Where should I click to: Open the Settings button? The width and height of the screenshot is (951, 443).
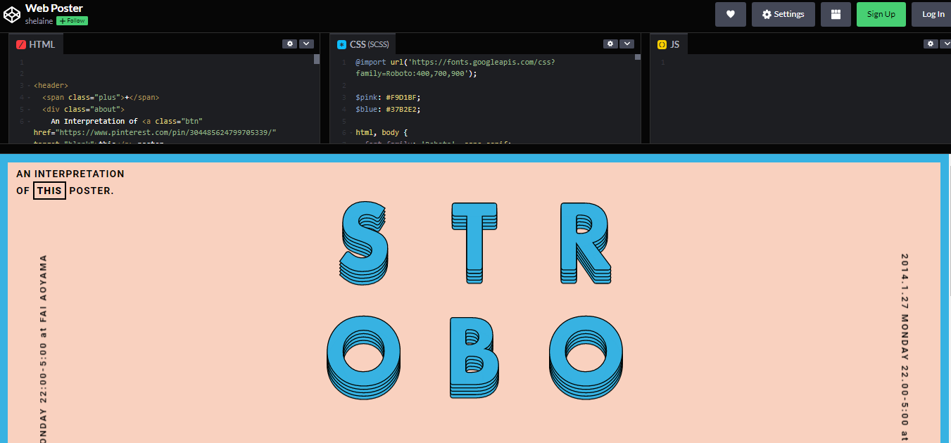click(783, 14)
